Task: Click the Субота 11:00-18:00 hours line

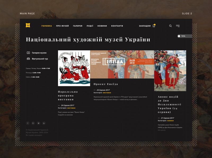Action: click(x=33, y=77)
